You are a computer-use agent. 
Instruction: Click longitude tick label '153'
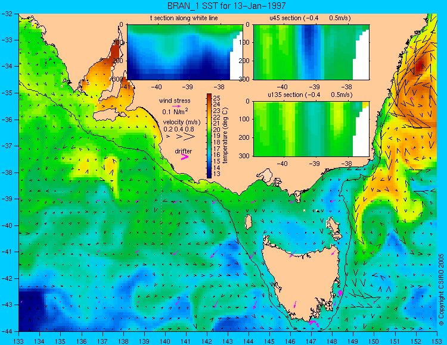[436, 341]
